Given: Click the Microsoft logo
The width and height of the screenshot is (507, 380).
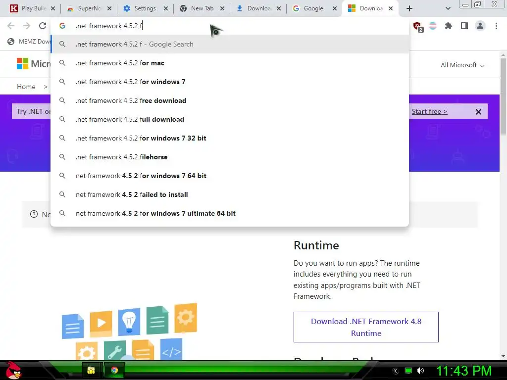Looking at the screenshot, I should (x=34, y=64).
